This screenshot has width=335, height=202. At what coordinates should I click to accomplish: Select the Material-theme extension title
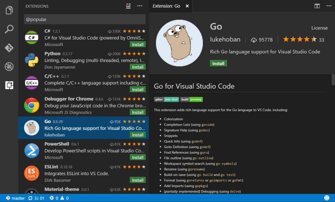click(x=62, y=189)
